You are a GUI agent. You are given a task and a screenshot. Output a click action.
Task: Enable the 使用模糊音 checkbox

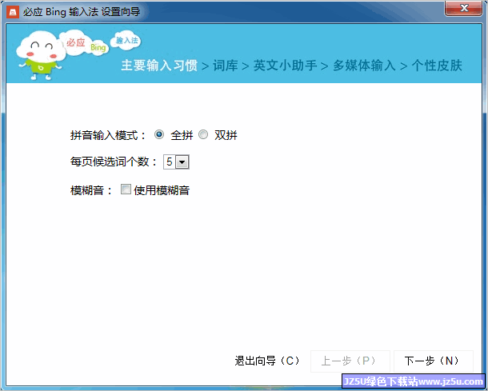[x=126, y=190]
